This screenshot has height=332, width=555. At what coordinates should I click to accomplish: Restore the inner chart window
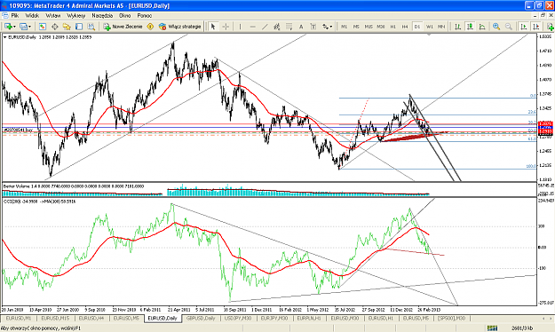point(543,16)
